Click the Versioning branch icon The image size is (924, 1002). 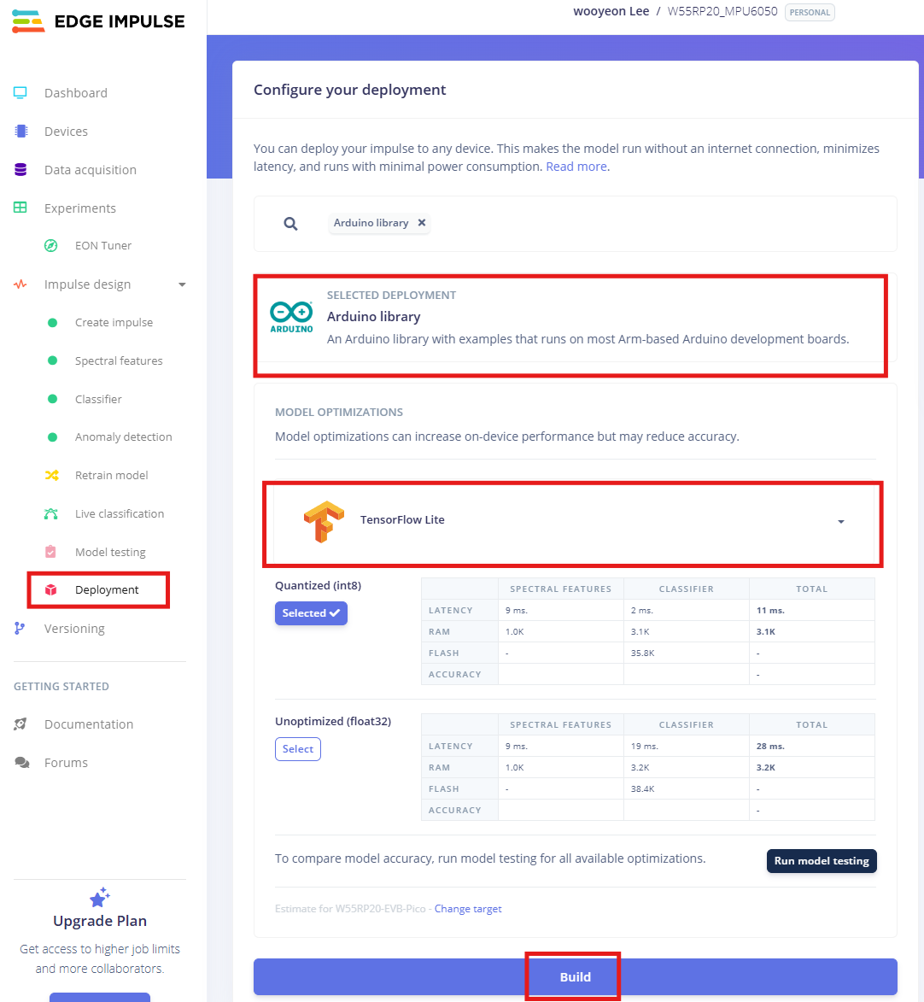[x=20, y=628]
